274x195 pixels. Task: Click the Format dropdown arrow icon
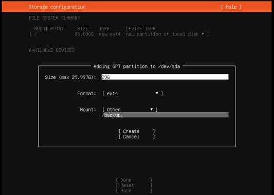coord(157,93)
